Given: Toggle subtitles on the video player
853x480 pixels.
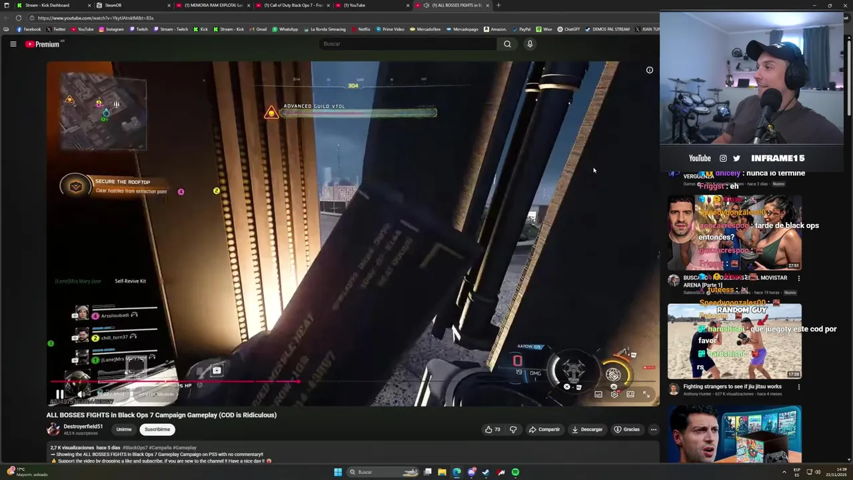Looking at the screenshot, I should [x=598, y=394].
